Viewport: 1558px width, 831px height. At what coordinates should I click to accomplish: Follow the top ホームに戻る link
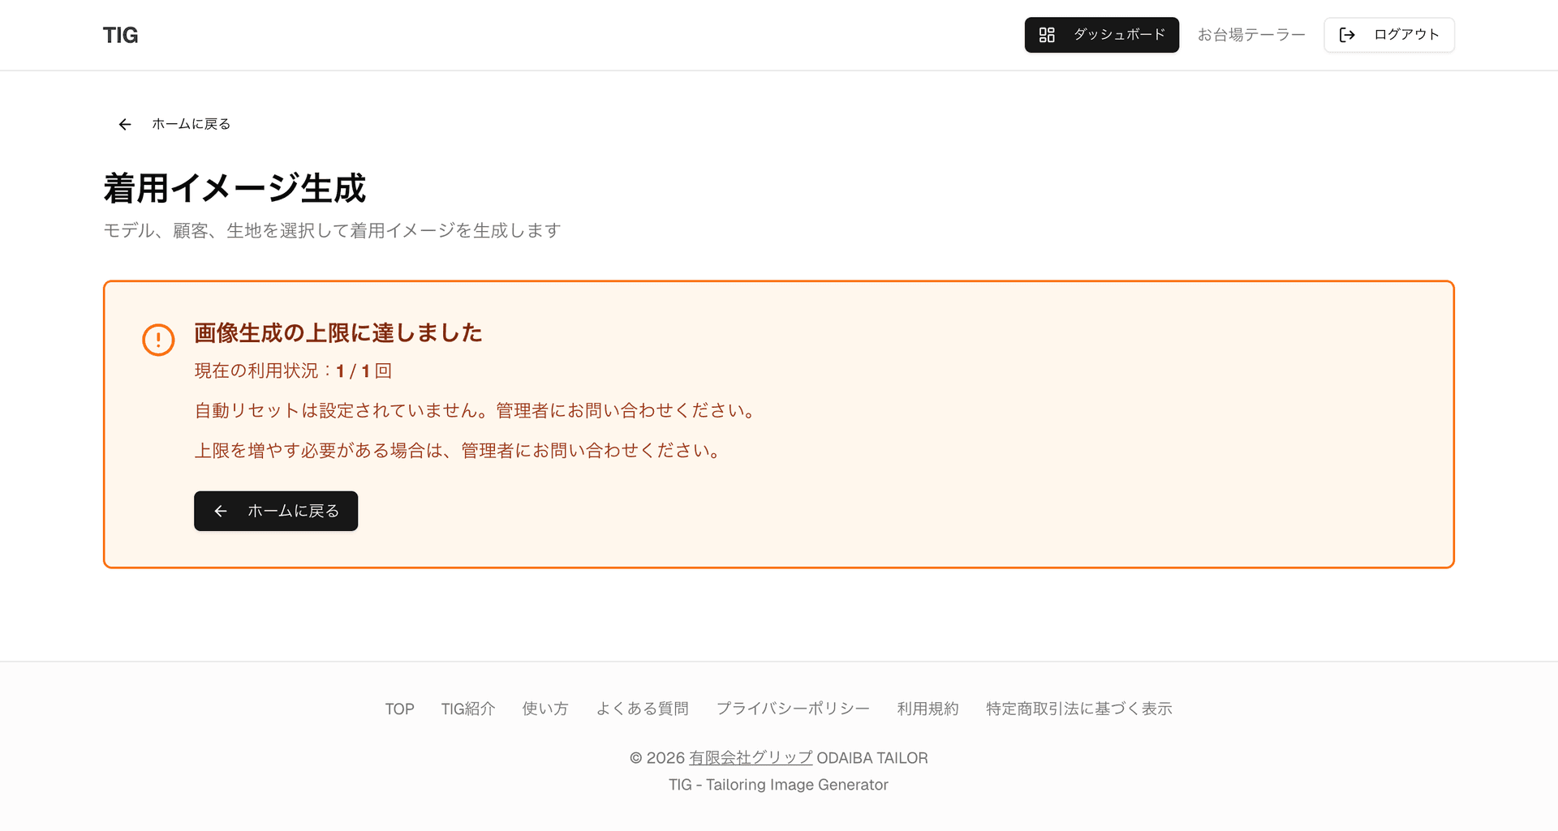[x=191, y=123]
